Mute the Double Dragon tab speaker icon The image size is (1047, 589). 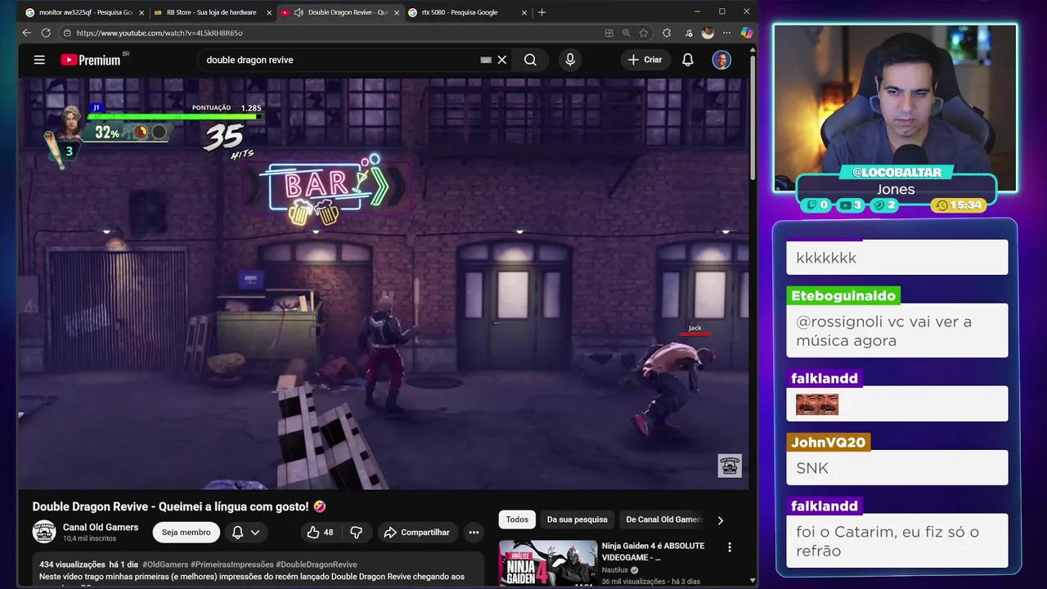[299, 12]
